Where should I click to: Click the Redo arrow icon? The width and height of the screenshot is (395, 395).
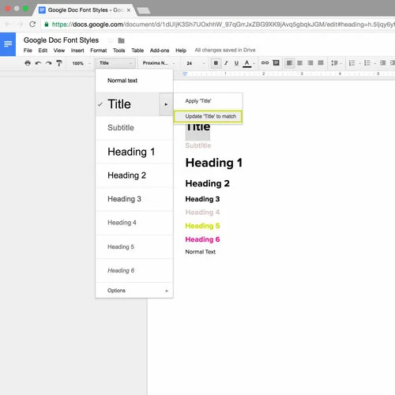(48, 63)
